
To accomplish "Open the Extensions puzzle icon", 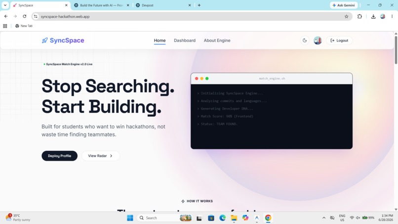I will [359, 16].
